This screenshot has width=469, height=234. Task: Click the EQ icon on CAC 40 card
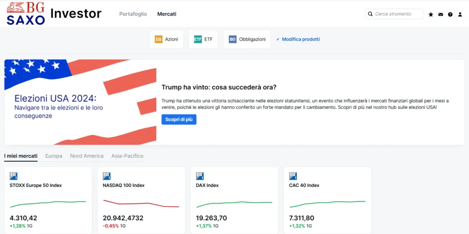293,176
